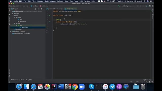The height and width of the screenshot is (91, 162).
Task: Click 4 spaces indent in status bar
Action: (143, 82)
